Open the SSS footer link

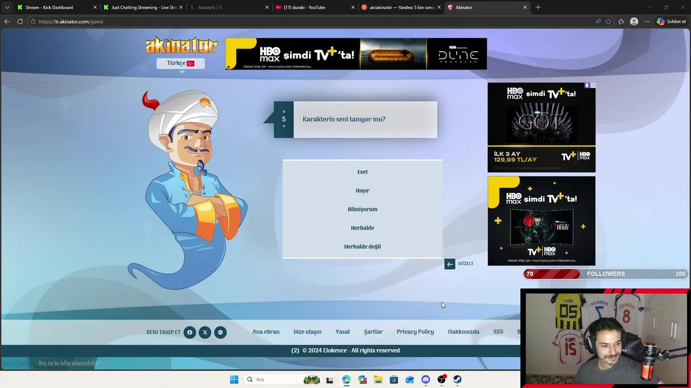tap(498, 332)
